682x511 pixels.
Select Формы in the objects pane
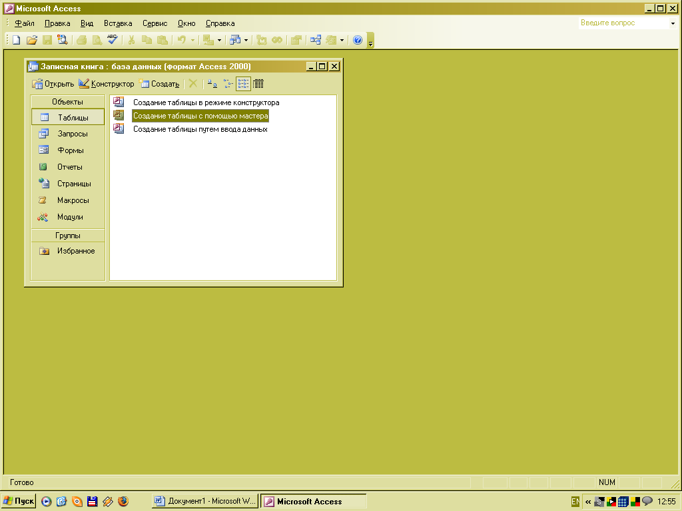click(x=68, y=150)
